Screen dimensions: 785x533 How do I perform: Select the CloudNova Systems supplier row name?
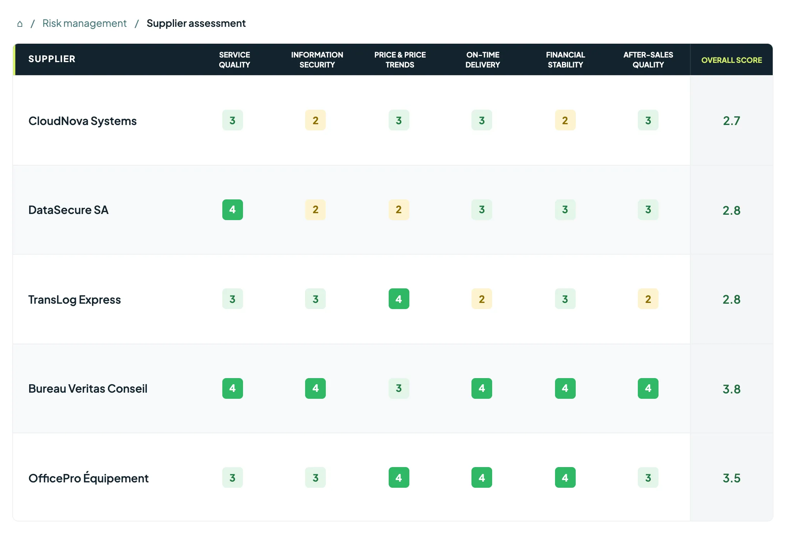tap(82, 121)
